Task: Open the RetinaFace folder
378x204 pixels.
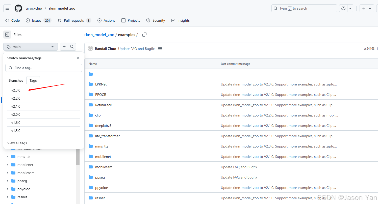Action: click(104, 105)
